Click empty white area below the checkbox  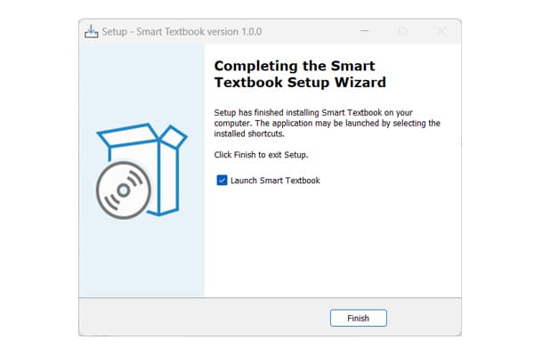pyautogui.click(x=329, y=240)
